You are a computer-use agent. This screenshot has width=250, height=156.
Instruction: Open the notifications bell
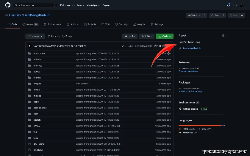(x=229, y=5)
